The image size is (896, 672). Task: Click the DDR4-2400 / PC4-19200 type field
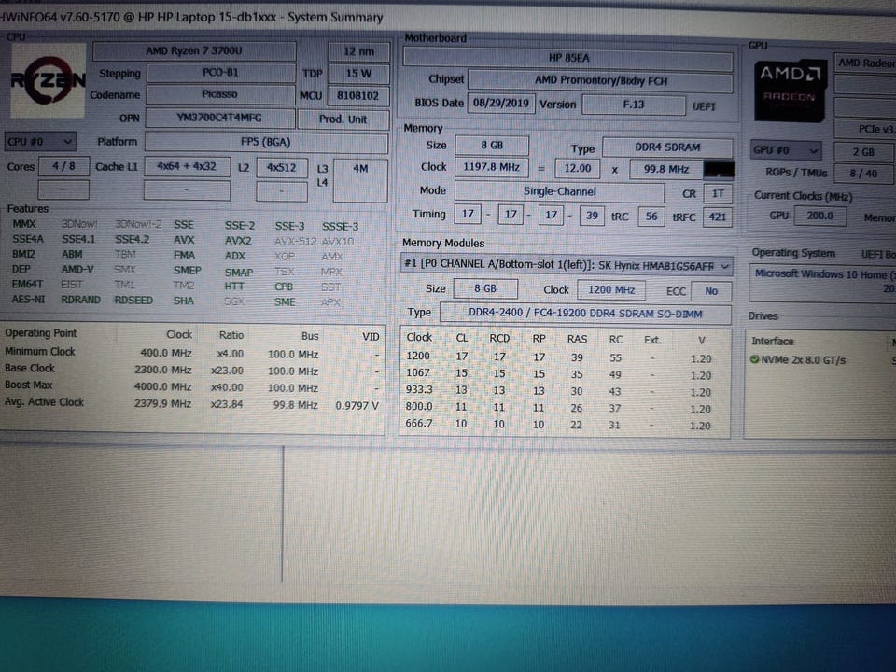point(585,314)
